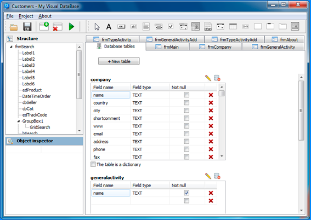
Task: Run the project with the green play button
Action: [x=71, y=26]
